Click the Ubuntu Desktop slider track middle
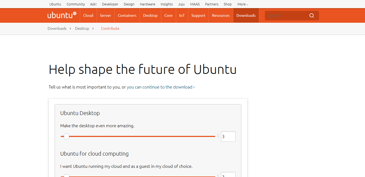The height and width of the screenshot is (177, 365). point(138,136)
